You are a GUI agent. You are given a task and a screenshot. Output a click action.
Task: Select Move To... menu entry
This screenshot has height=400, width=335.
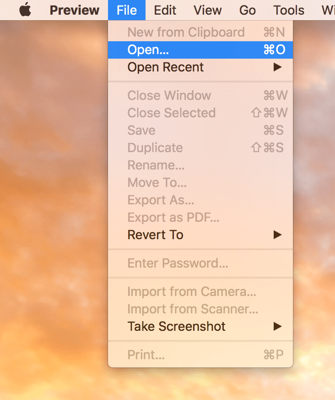pos(200,183)
